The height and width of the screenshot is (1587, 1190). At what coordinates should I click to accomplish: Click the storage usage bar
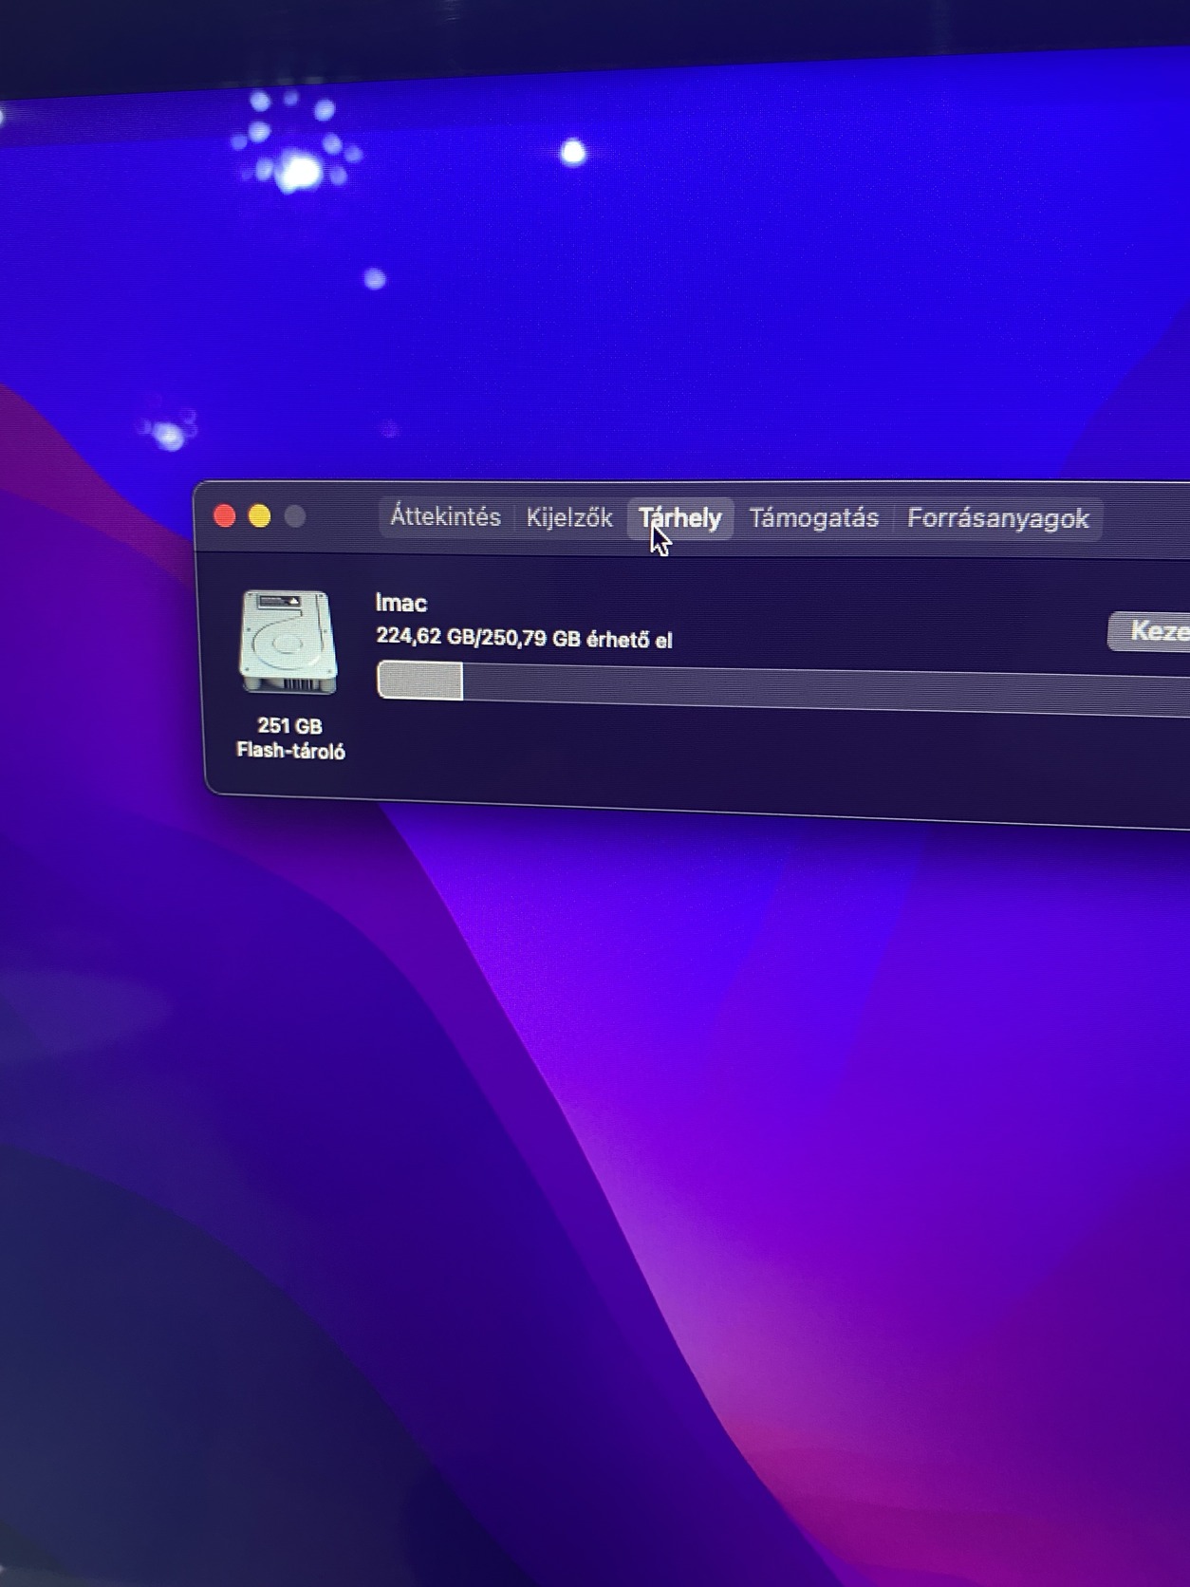coord(783,687)
